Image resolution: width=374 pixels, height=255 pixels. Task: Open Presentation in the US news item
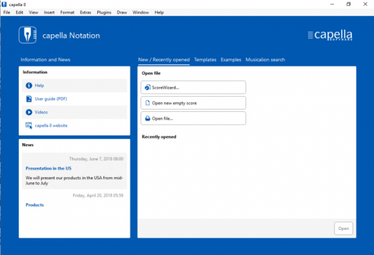tap(48, 168)
